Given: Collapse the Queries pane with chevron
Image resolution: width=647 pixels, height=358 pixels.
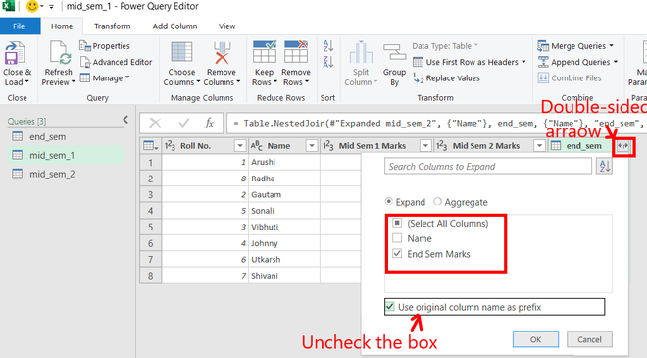Looking at the screenshot, I should coord(125,120).
